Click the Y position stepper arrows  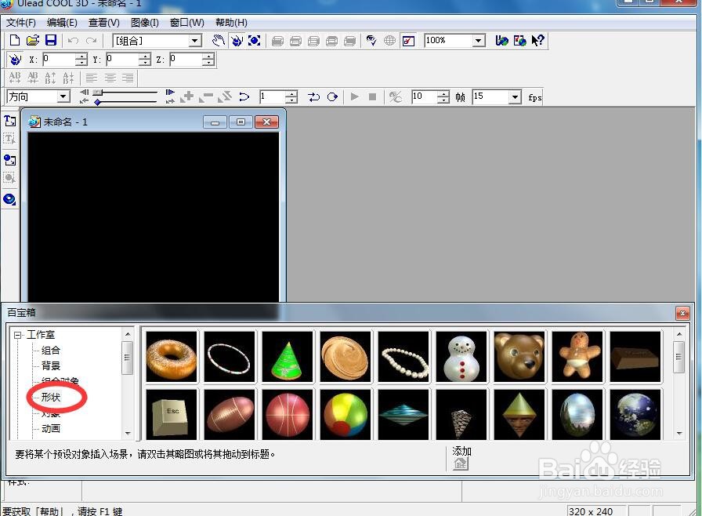145,59
